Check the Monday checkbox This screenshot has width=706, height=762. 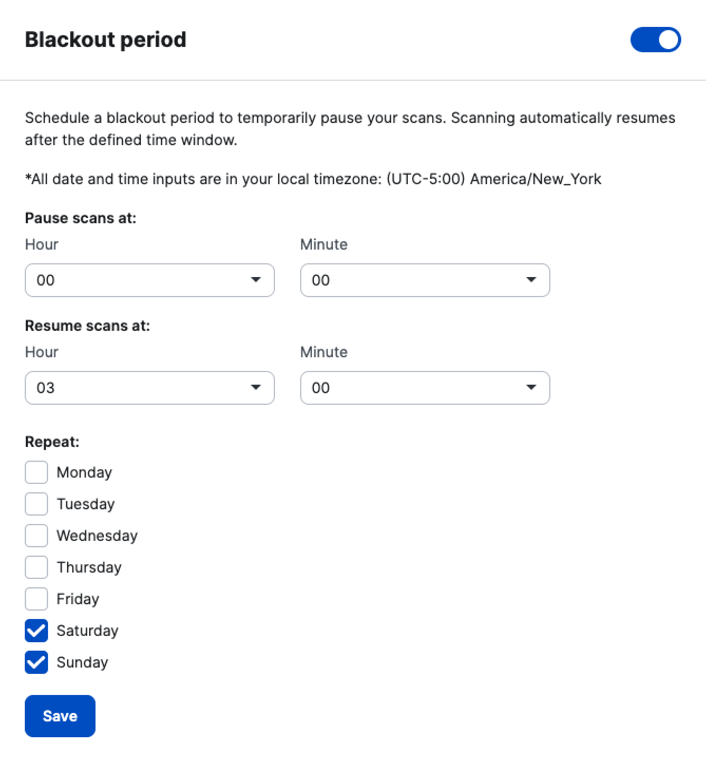pos(36,472)
